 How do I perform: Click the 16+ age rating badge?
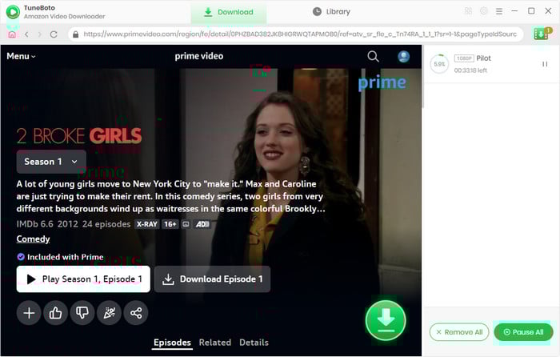pyautogui.click(x=170, y=224)
